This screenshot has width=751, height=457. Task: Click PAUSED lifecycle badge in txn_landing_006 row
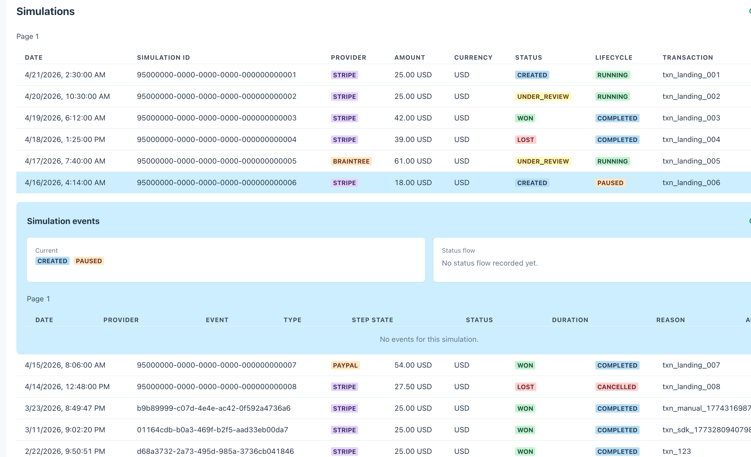tap(610, 183)
